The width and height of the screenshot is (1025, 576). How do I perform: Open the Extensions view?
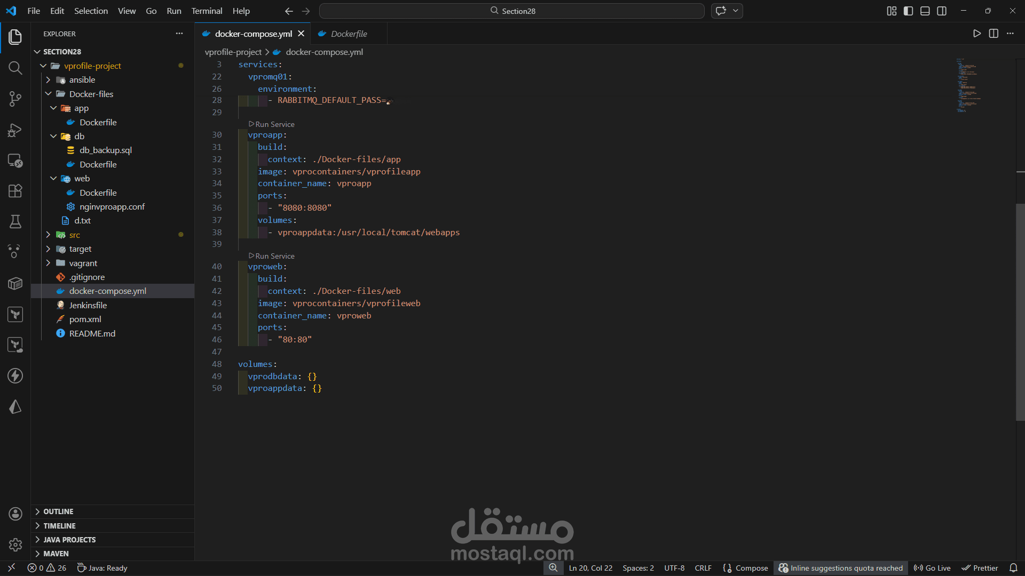15,191
